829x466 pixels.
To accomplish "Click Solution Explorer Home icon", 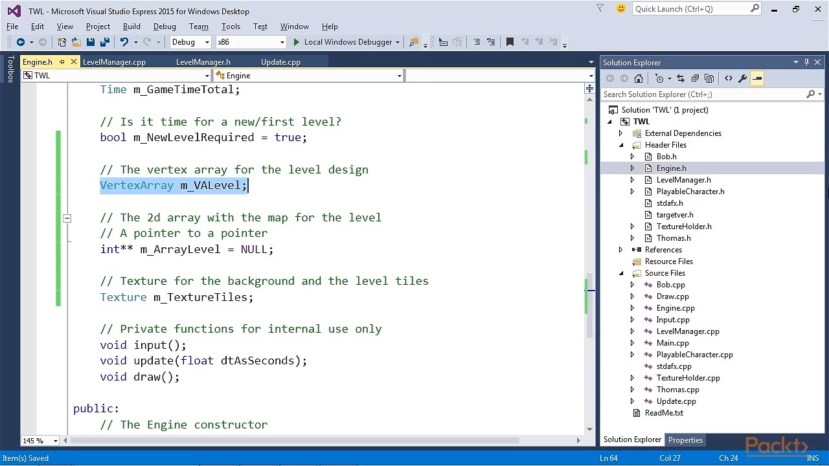I will (x=639, y=78).
